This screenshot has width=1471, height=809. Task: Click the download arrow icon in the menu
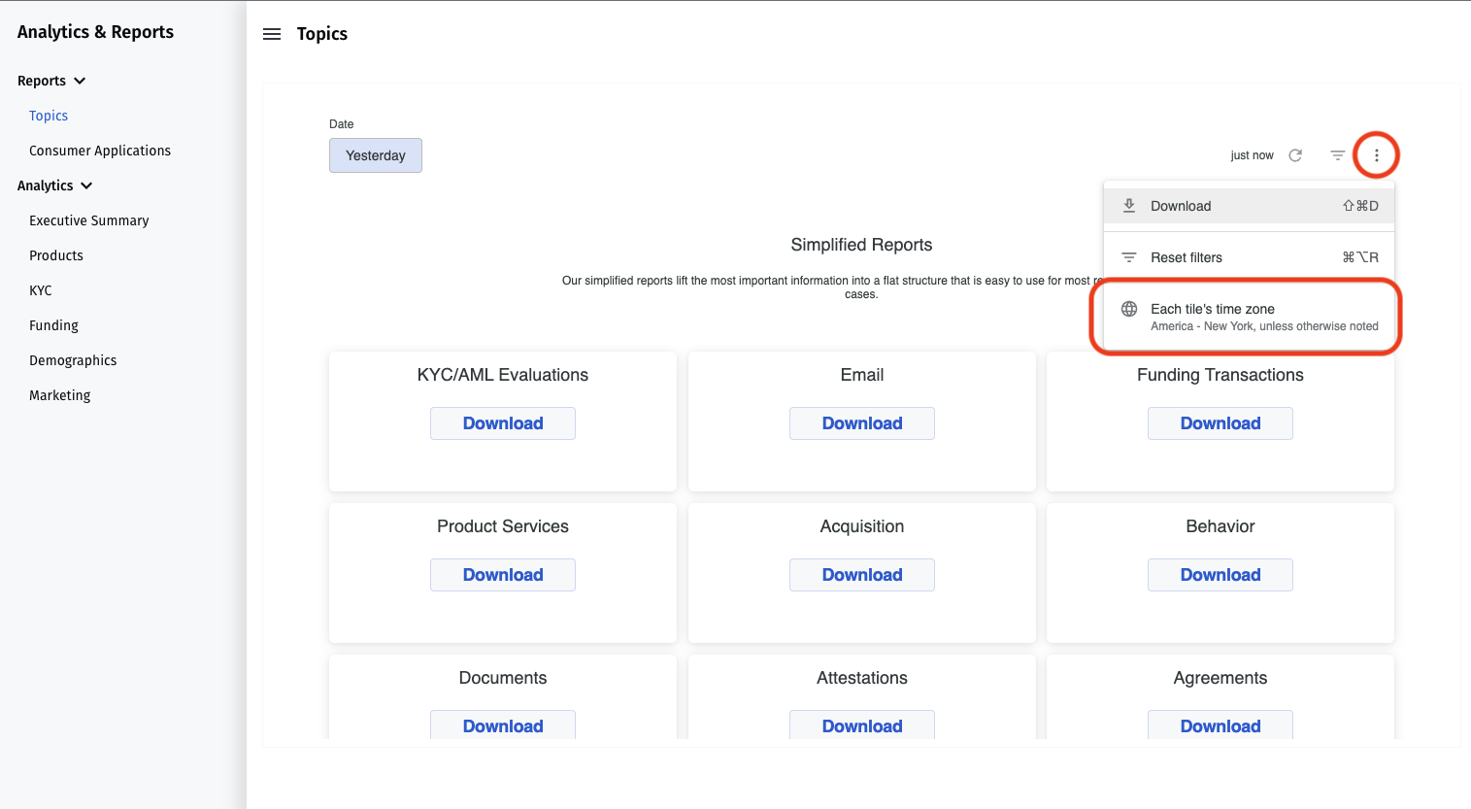(x=1129, y=206)
